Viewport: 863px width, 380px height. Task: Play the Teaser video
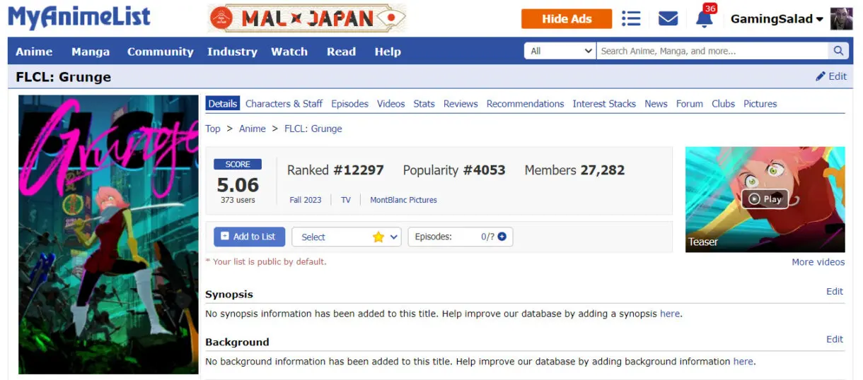(765, 199)
